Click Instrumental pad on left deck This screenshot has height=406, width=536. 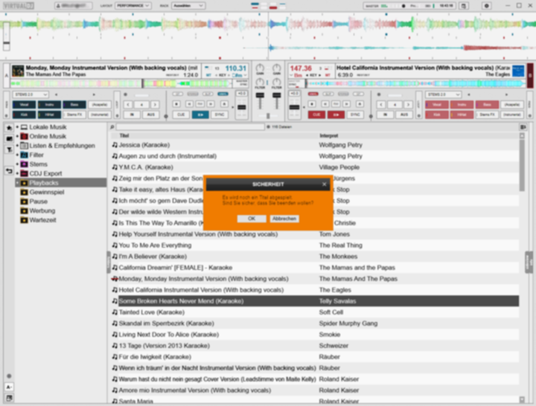pyautogui.click(x=100, y=115)
